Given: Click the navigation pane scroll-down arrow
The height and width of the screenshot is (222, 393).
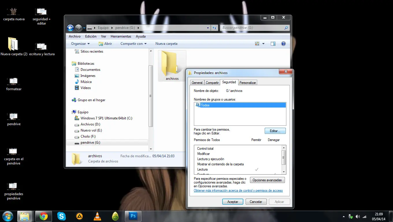Looking at the screenshot, I should (x=151, y=149).
